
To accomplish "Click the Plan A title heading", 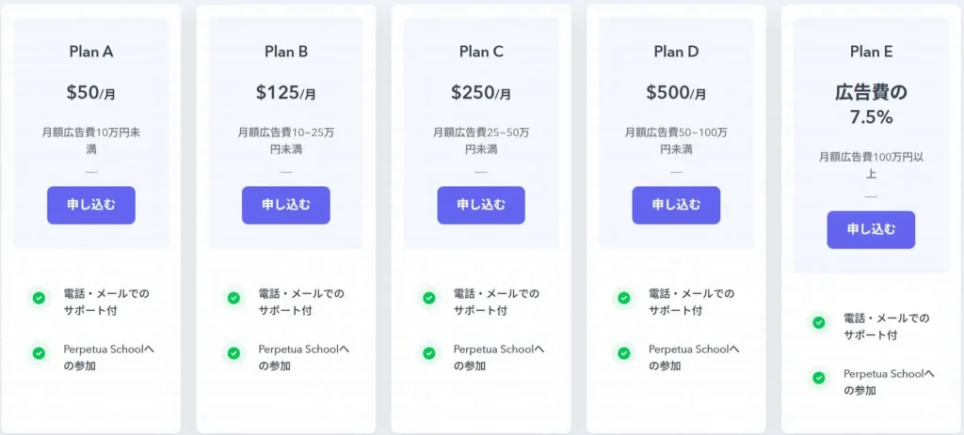I will pos(91,53).
